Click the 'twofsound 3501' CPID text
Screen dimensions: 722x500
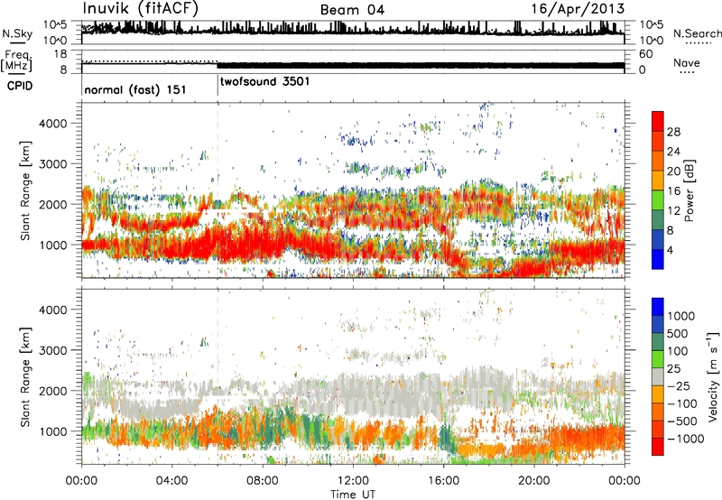click(265, 82)
